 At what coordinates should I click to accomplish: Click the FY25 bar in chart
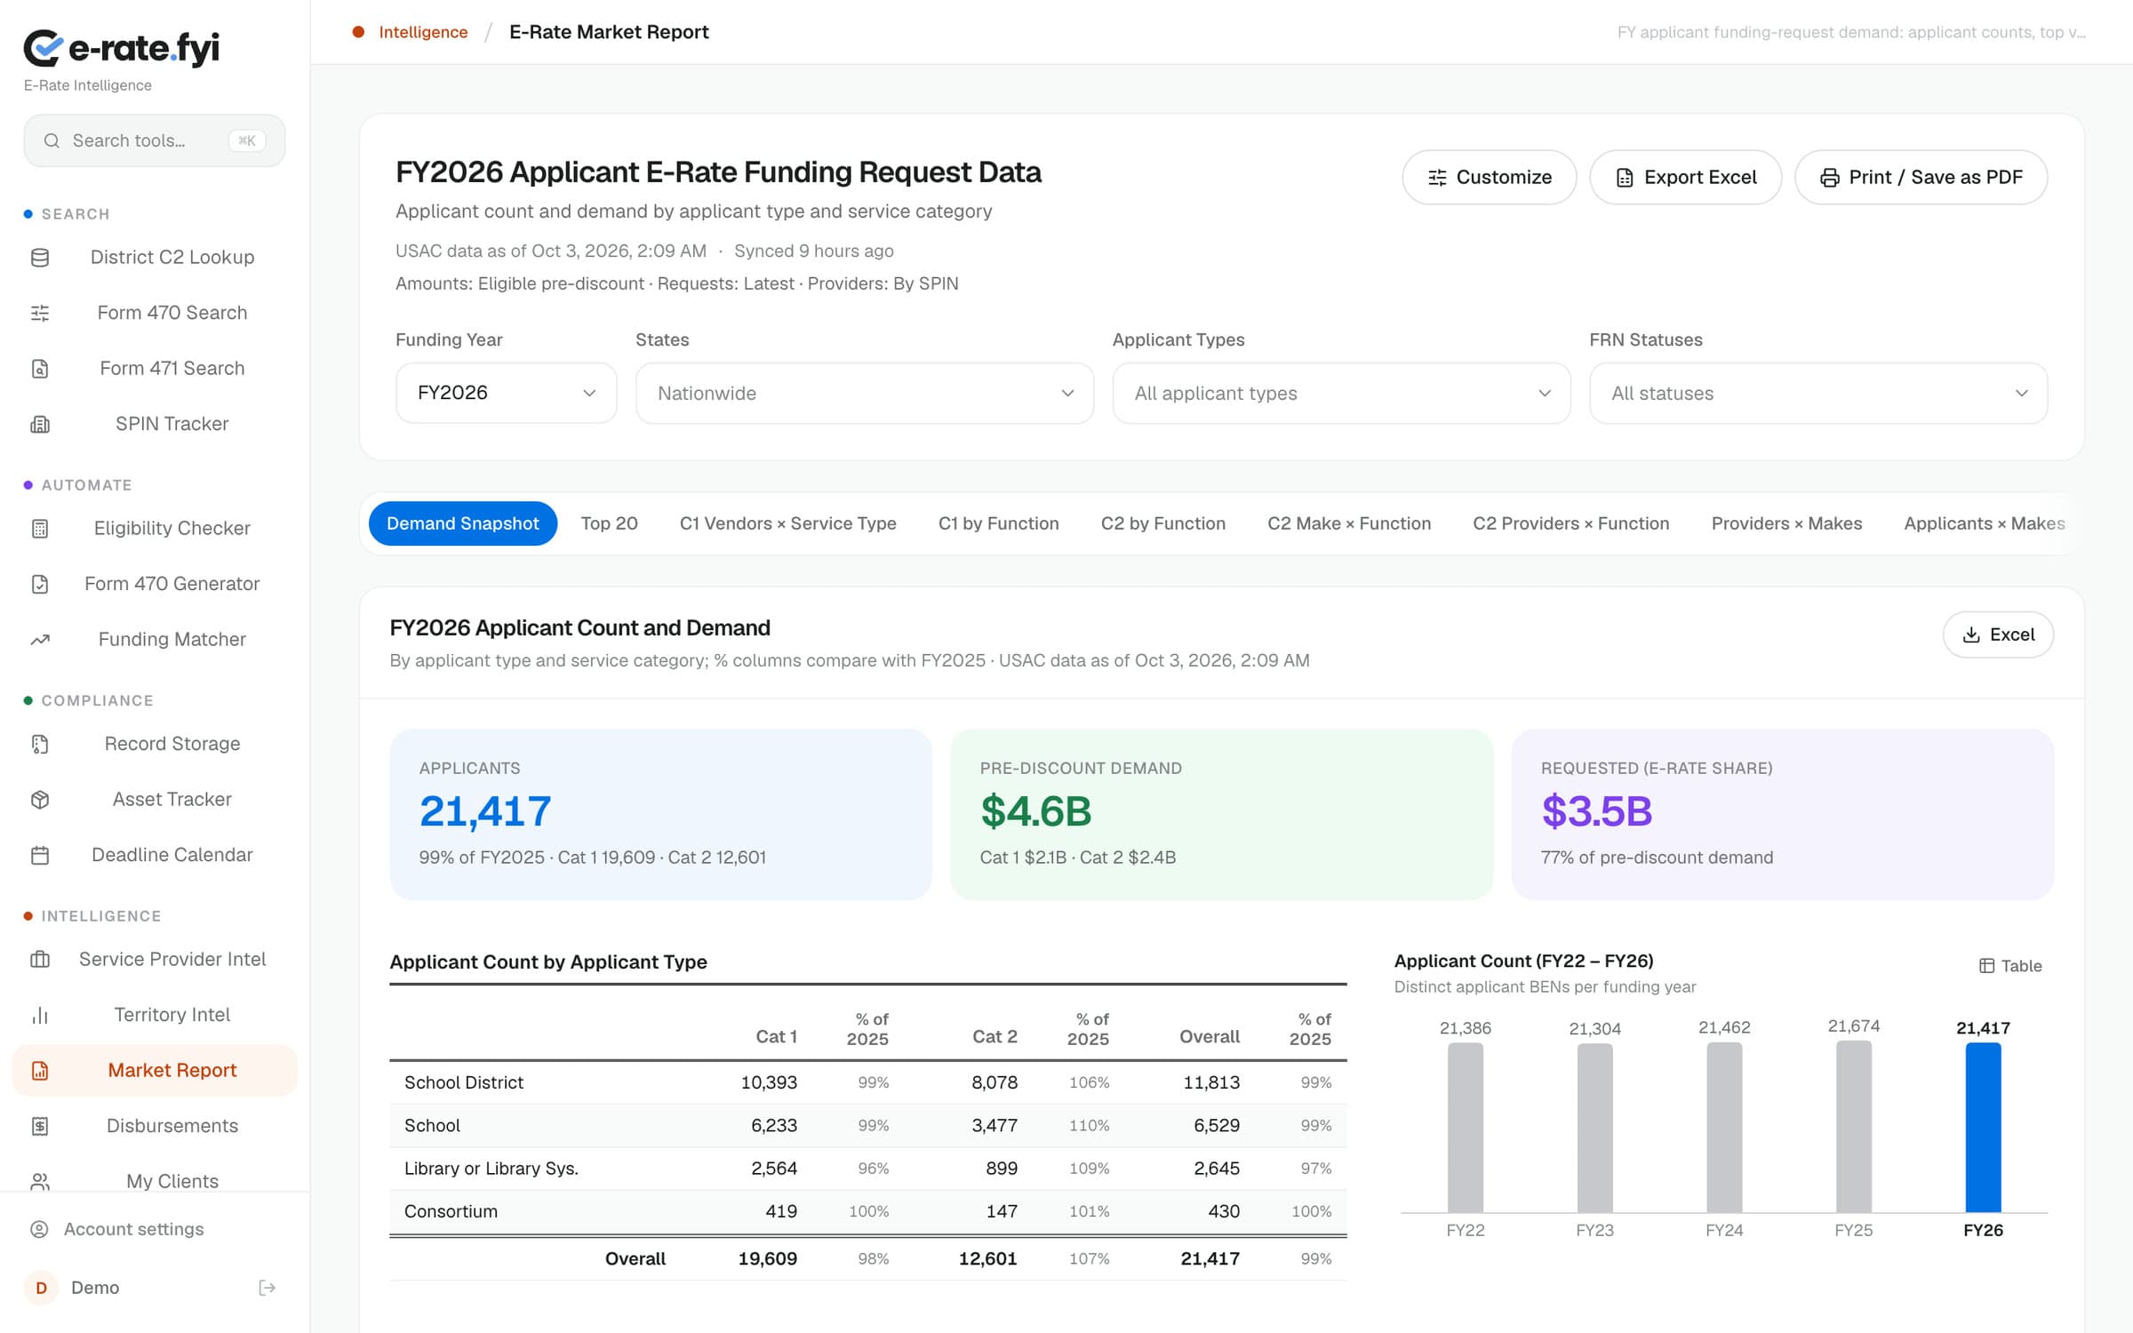[1853, 1127]
